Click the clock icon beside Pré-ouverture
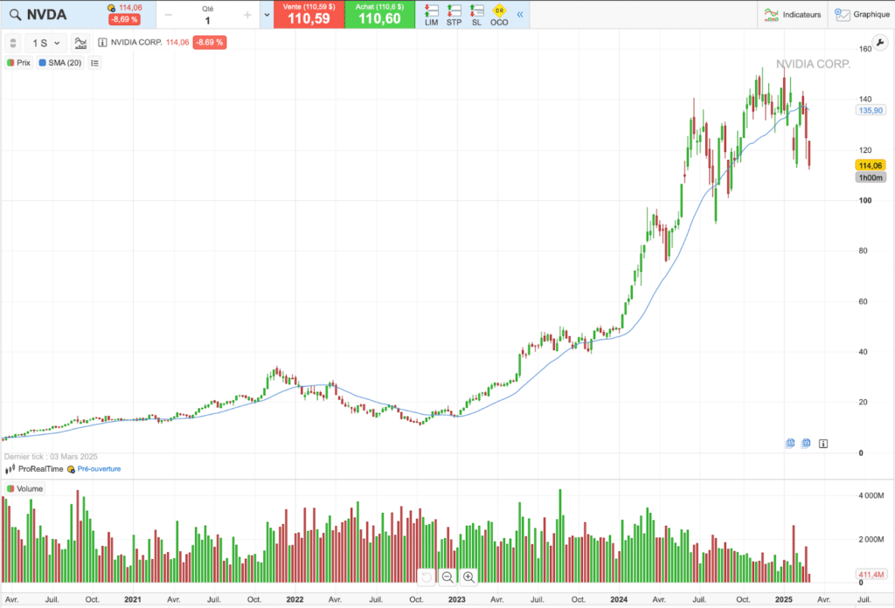 tap(71, 469)
